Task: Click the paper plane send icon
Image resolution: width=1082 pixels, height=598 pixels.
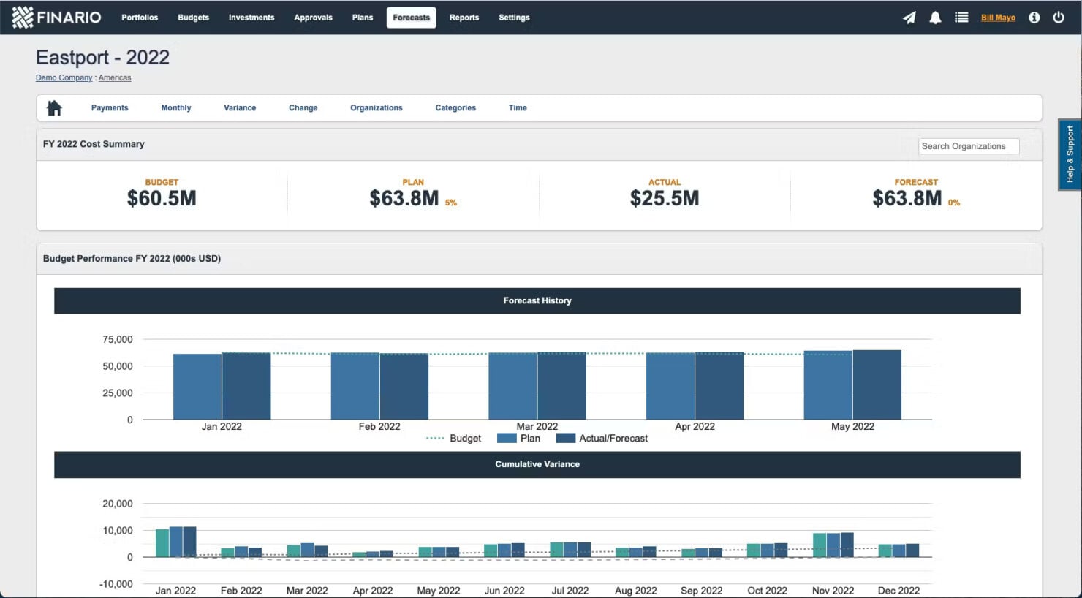Action: click(909, 17)
